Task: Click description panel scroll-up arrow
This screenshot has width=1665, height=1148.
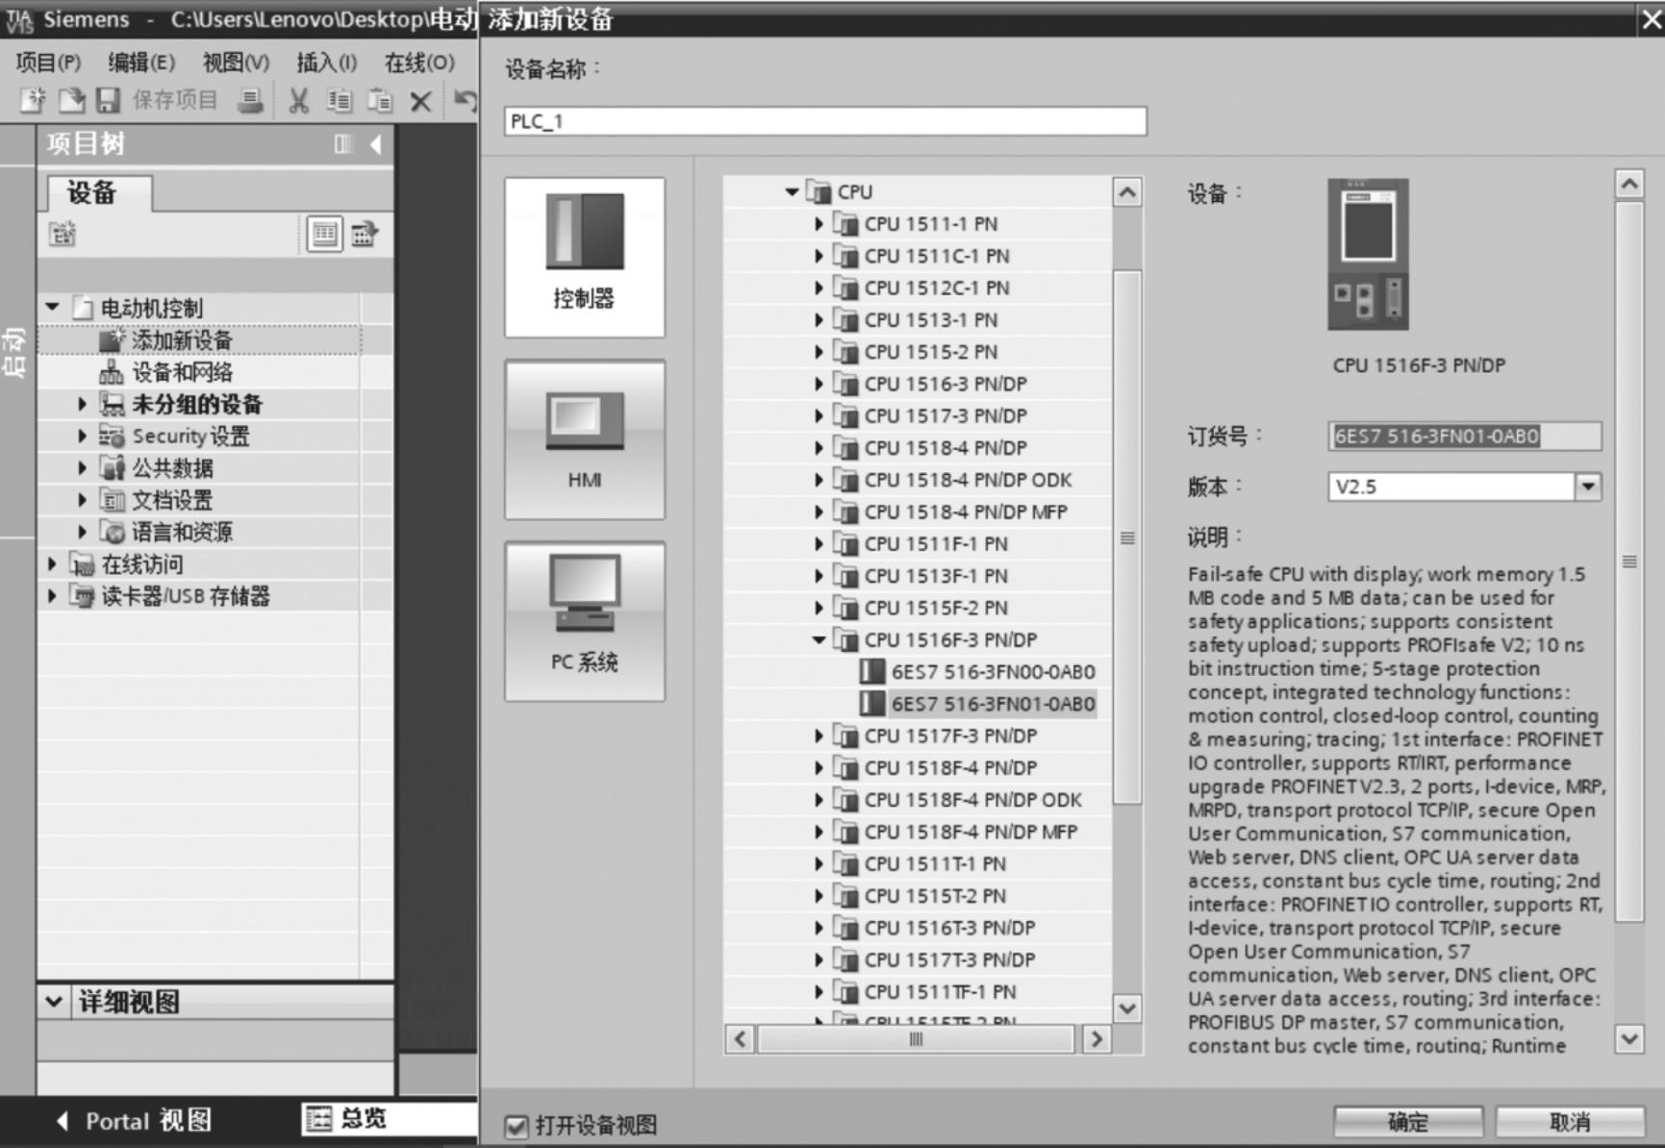Action: pos(1629,184)
